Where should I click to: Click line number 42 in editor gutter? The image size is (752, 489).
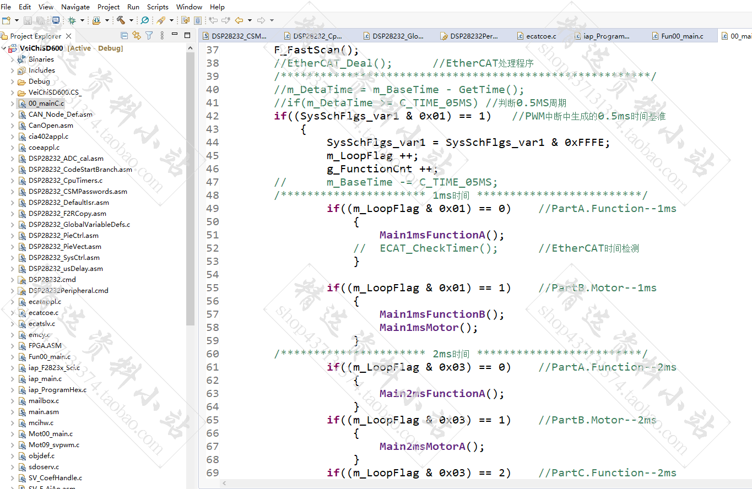[x=212, y=116]
